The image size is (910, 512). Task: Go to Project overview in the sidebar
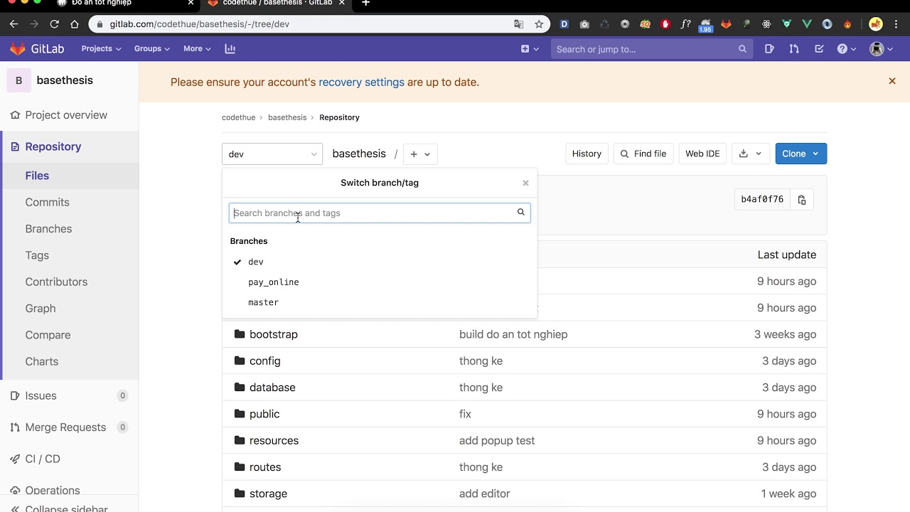[65, 115]
